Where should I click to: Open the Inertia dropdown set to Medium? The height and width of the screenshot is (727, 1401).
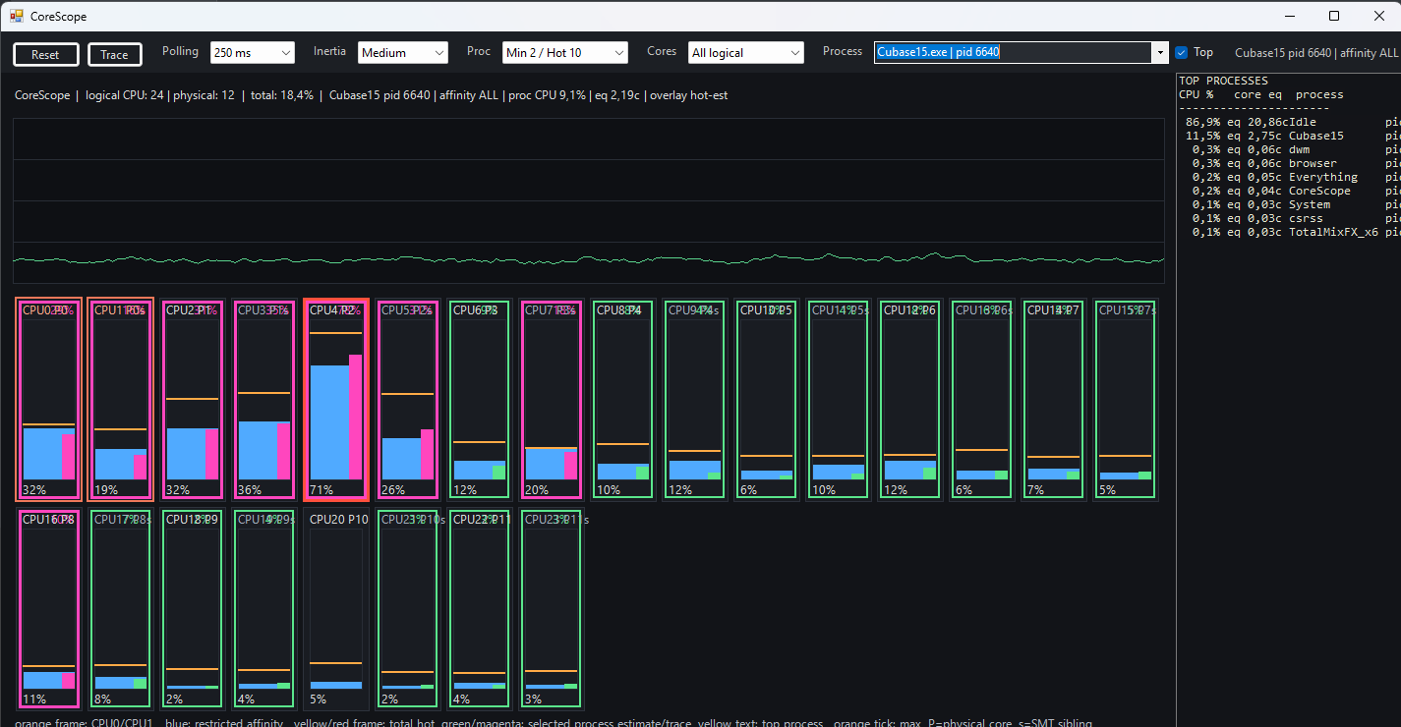coord(403,53)
